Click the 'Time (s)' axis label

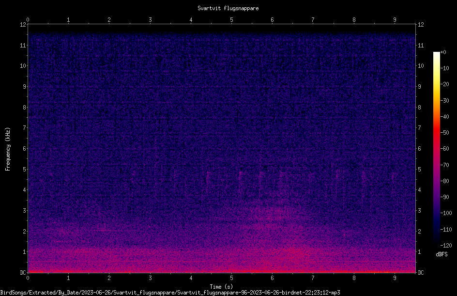(x=221, y=287)
